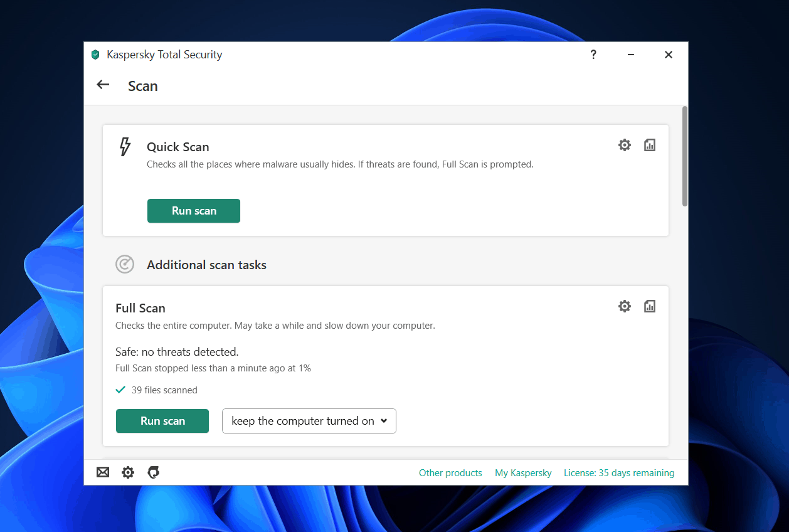Open the Other products link
Image resolution: width=789 pixels, height=532 pixels.
click(450, 473)
